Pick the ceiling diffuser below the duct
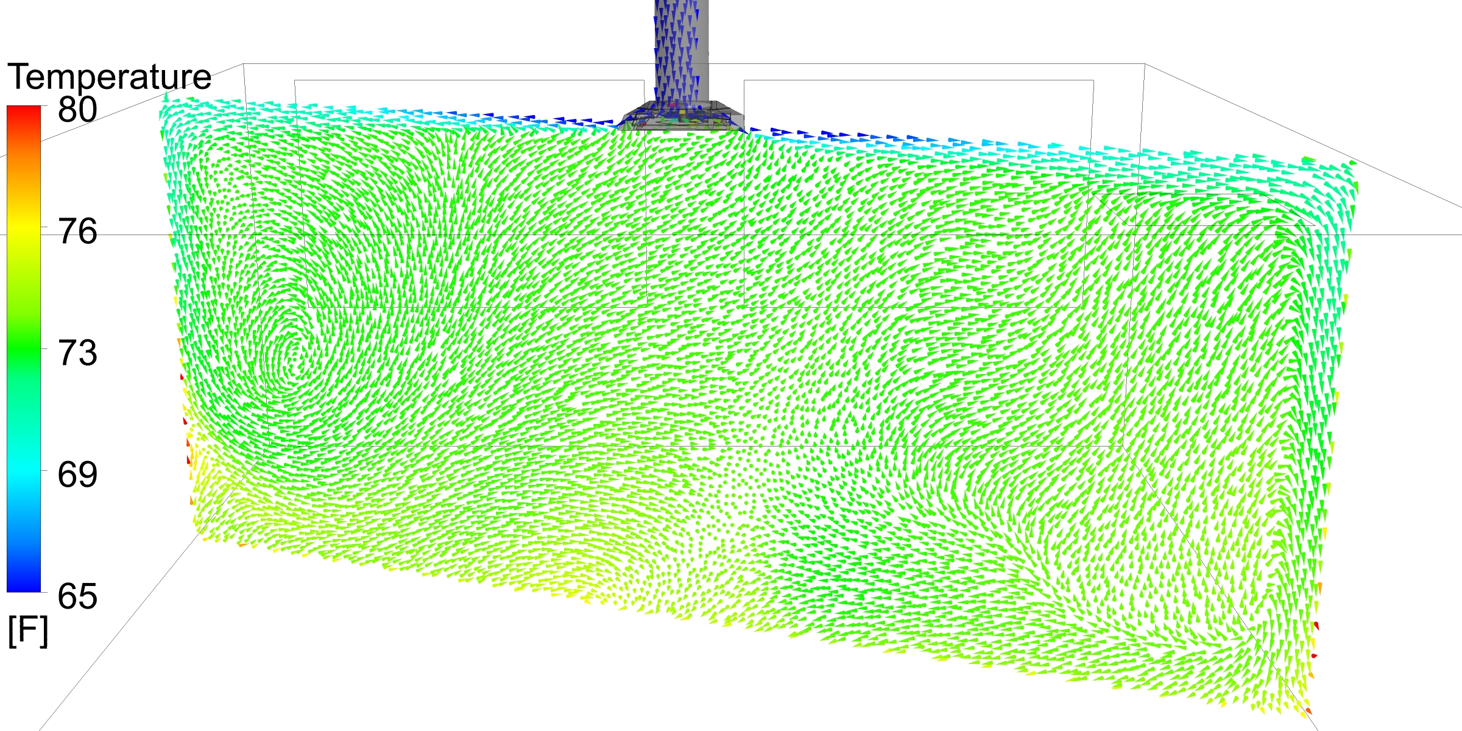 pyautogui.click(x=681, y=118)
